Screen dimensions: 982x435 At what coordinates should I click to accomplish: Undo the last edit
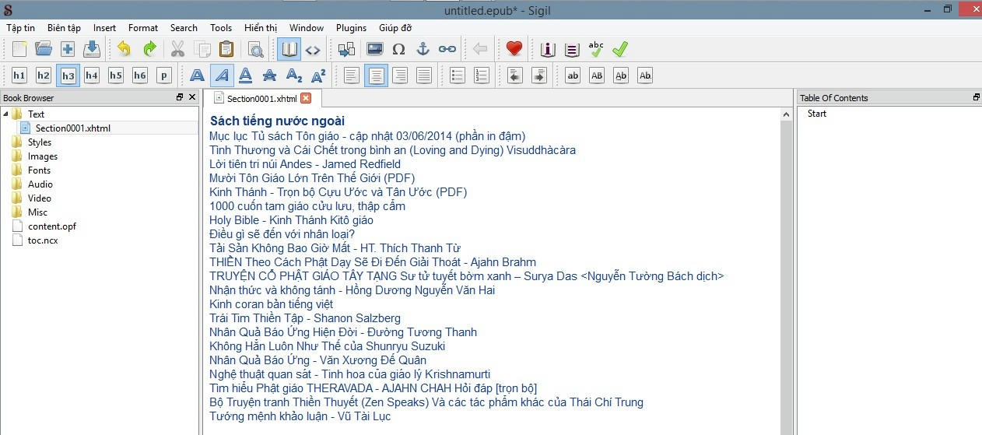pyautogui.click(x=125, y=49)
